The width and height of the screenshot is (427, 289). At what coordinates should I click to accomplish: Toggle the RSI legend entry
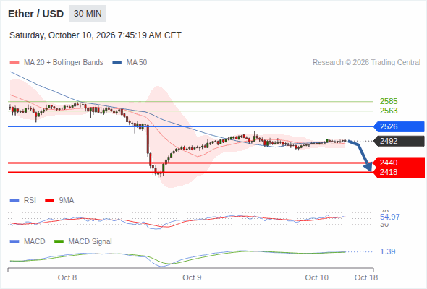pos(23,200)
